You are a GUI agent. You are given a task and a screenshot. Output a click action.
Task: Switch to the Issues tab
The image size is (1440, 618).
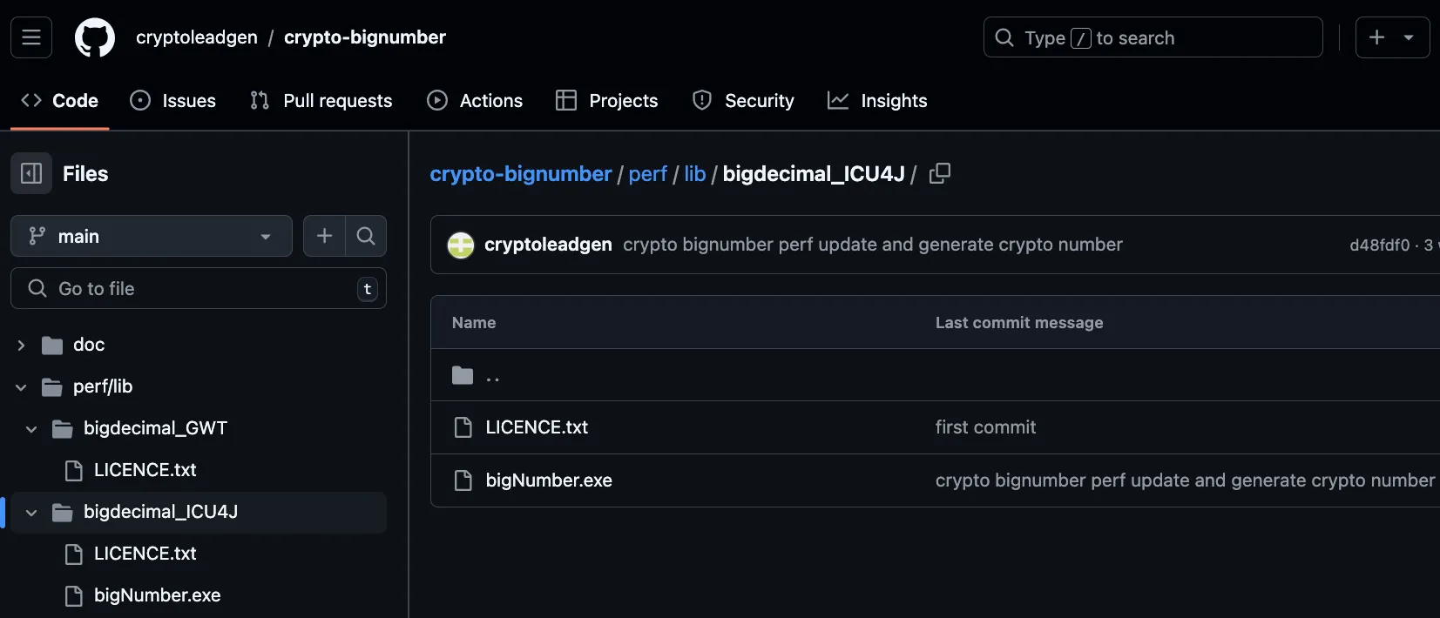pyautogui.click(x=173, y=101)
